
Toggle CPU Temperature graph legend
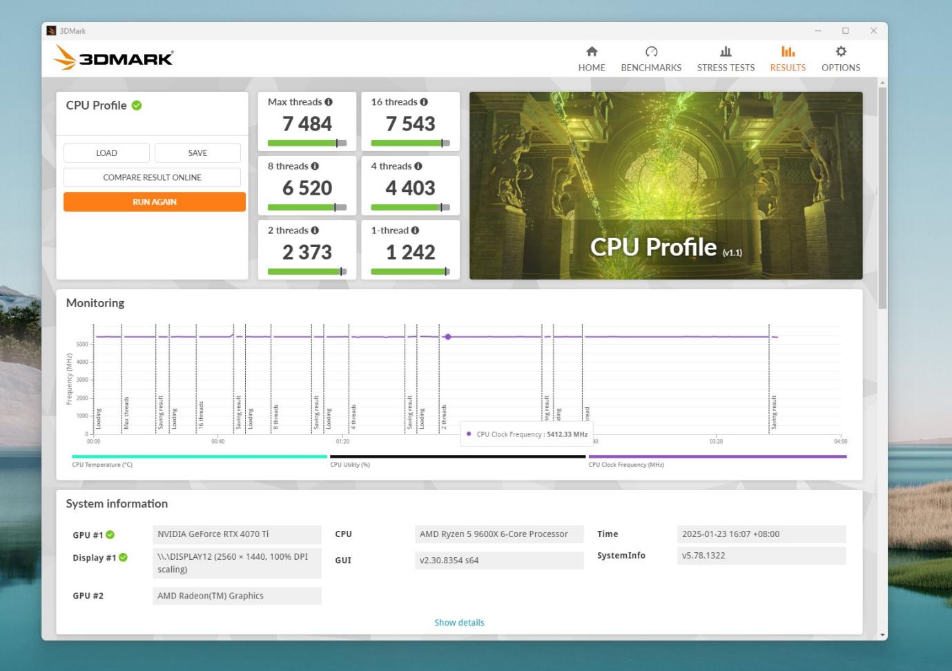pyautogui.click(x=200, y=460)
